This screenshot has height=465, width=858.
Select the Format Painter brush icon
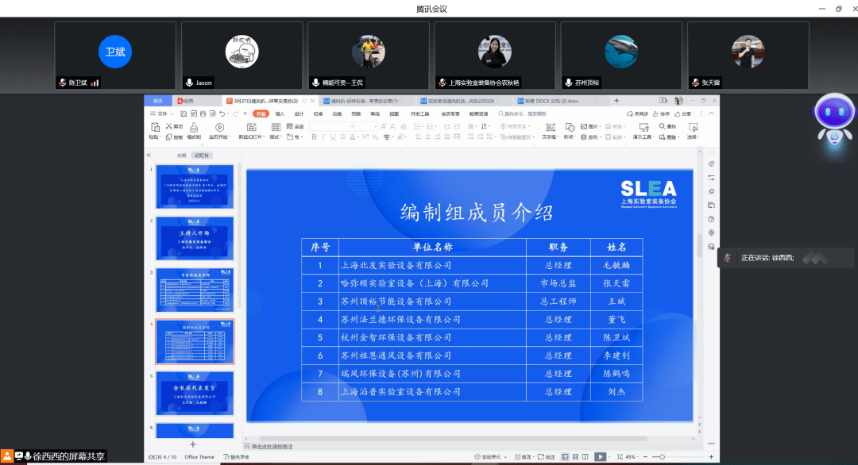pyautogui.click(x=194, y=127)
